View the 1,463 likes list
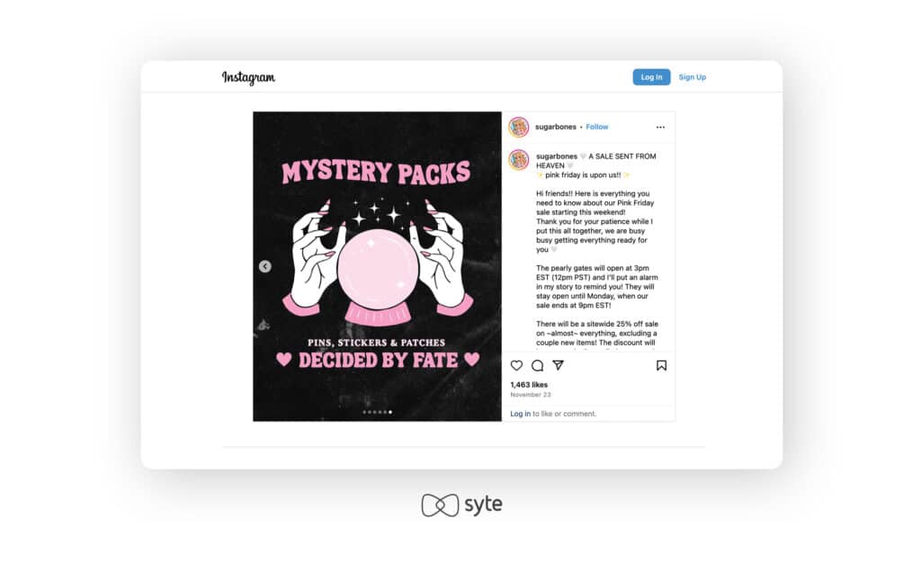This screenshot has height=562, width=921. tap(529, 385)
